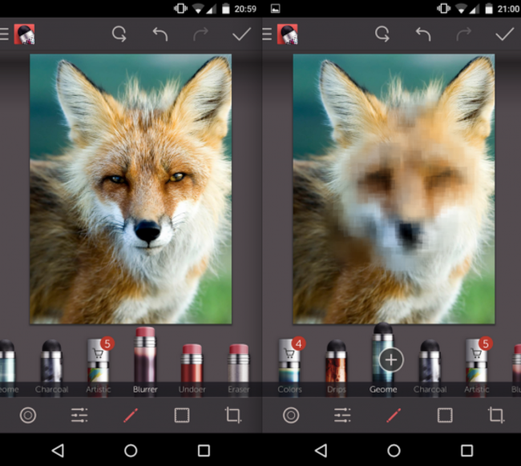
Task: Tap fox photo canvas in left screen
Action: click(131, 189)
